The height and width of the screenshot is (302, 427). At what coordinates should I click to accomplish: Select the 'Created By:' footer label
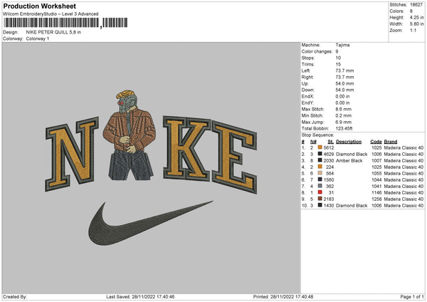tap(15, 296)
